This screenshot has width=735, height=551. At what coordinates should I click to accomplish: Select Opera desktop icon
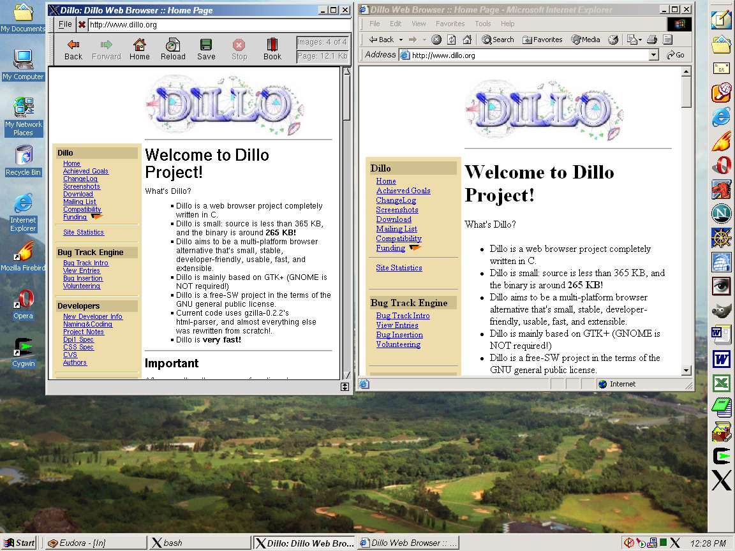pyautogui.click(x=23, y=304)
